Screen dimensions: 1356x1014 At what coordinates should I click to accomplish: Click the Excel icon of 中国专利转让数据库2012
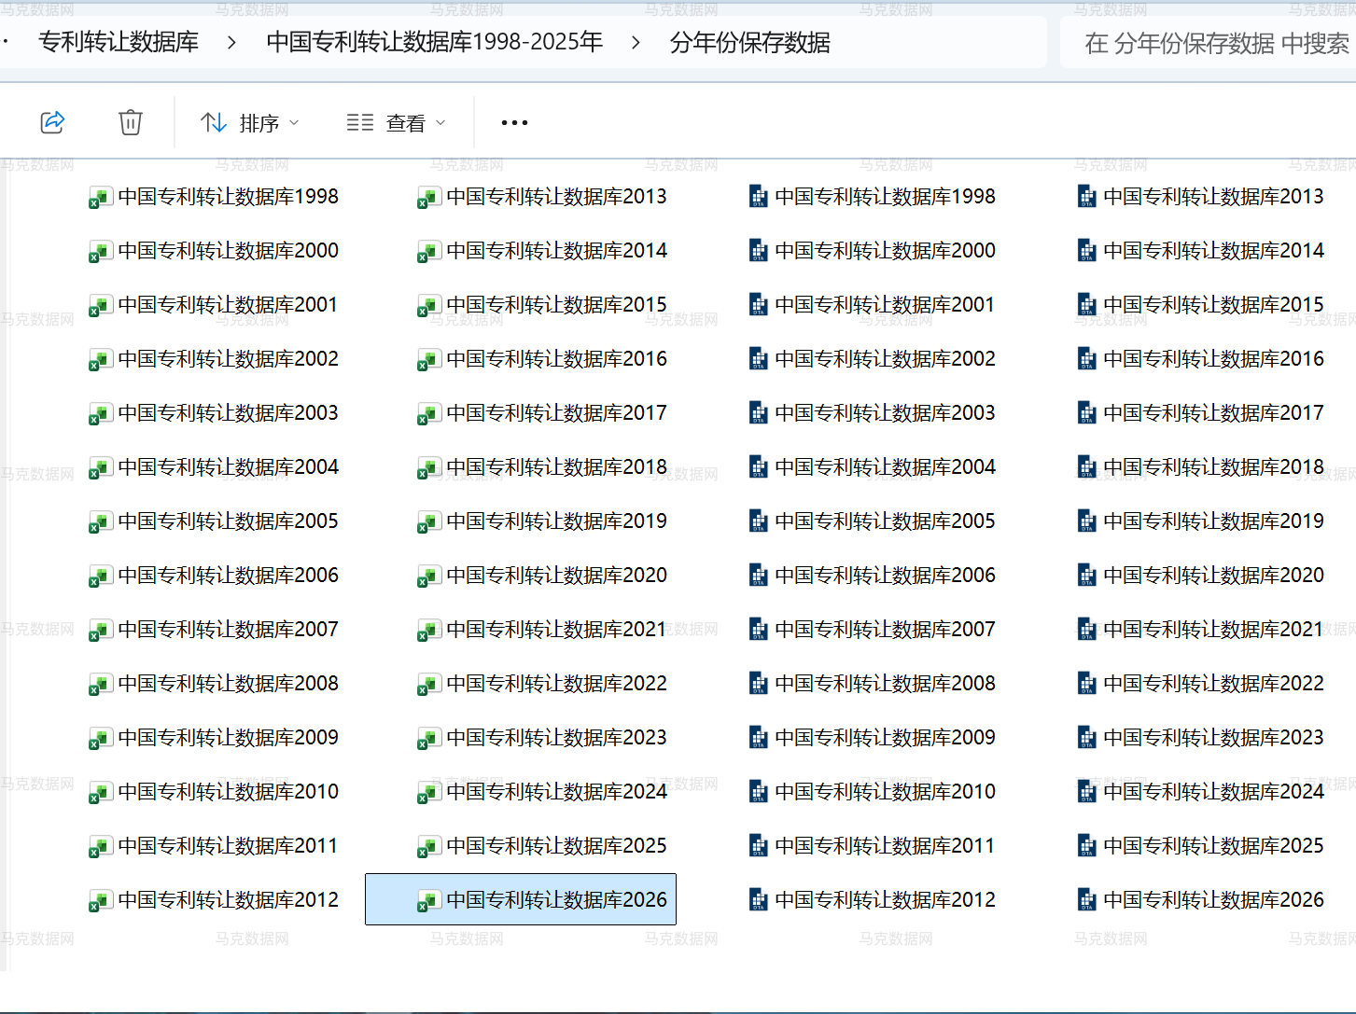(100, 901)
